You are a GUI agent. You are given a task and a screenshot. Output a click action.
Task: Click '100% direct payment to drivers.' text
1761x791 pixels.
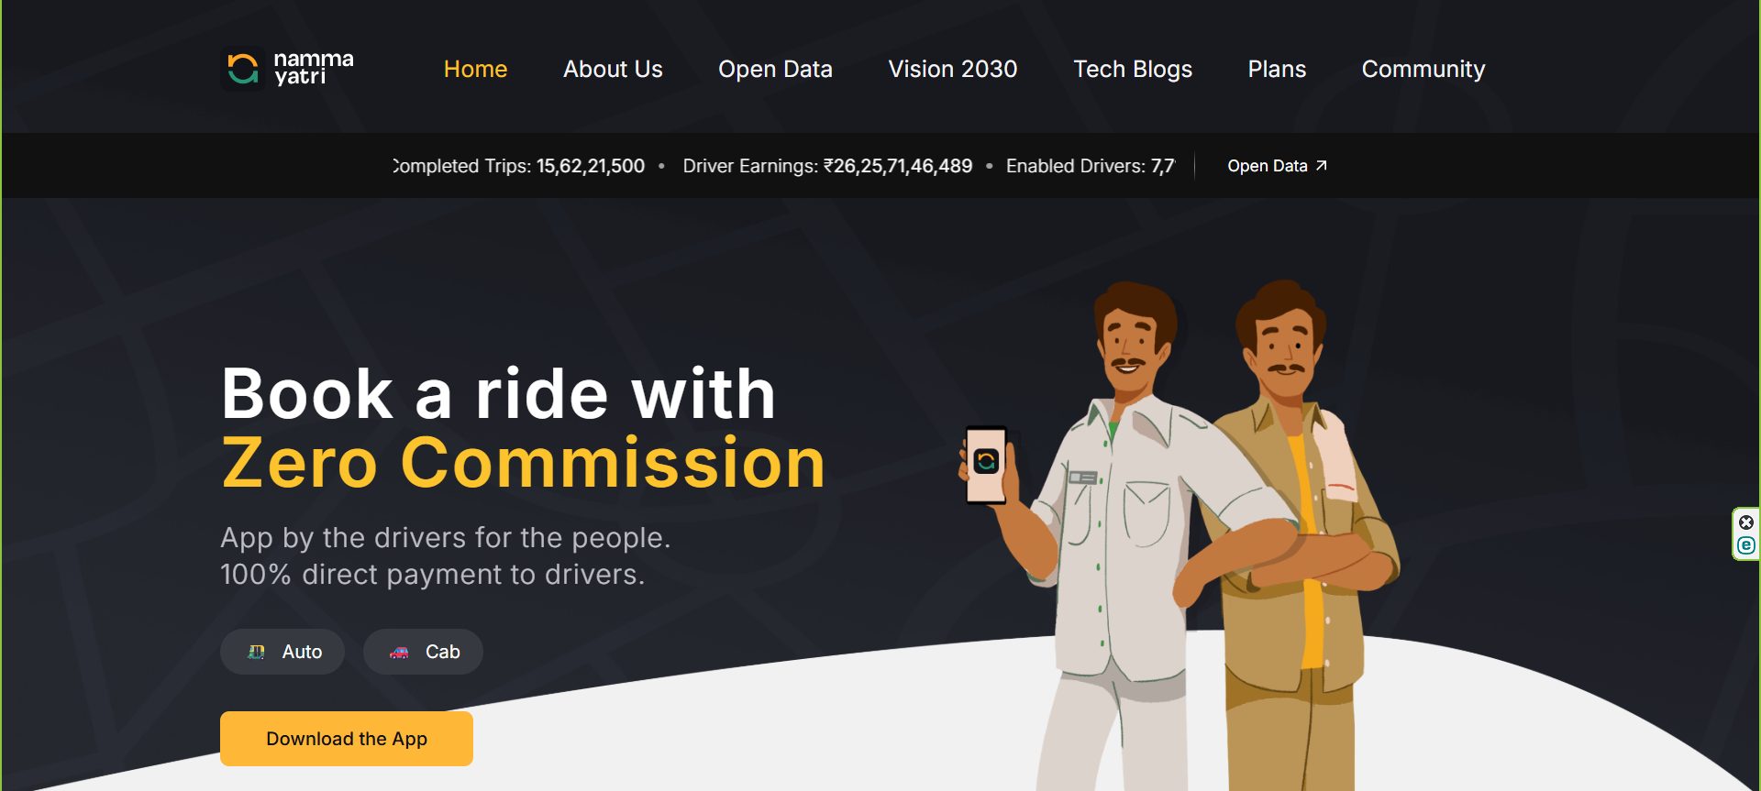[x=433, y=574]
